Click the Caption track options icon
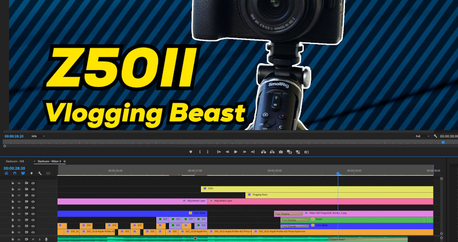 coord(48,173)
